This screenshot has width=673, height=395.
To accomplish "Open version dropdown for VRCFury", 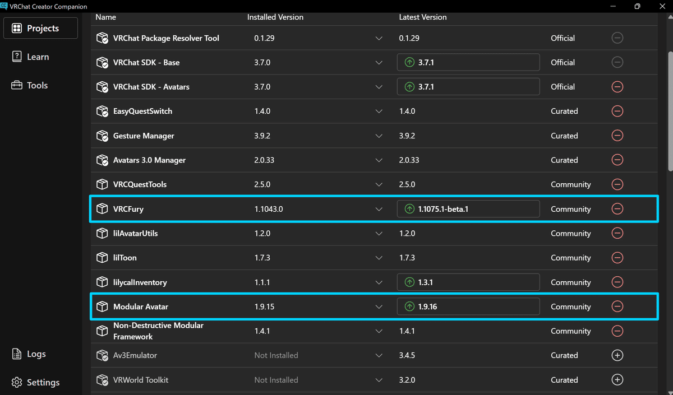I will 379,209.
